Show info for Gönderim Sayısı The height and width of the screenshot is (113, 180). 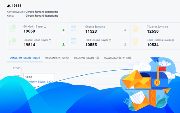pos(45,27)
